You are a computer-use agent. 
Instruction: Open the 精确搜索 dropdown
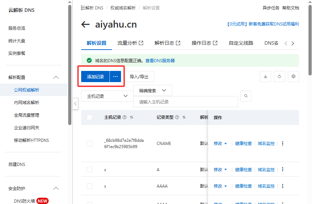pos(153,90)
